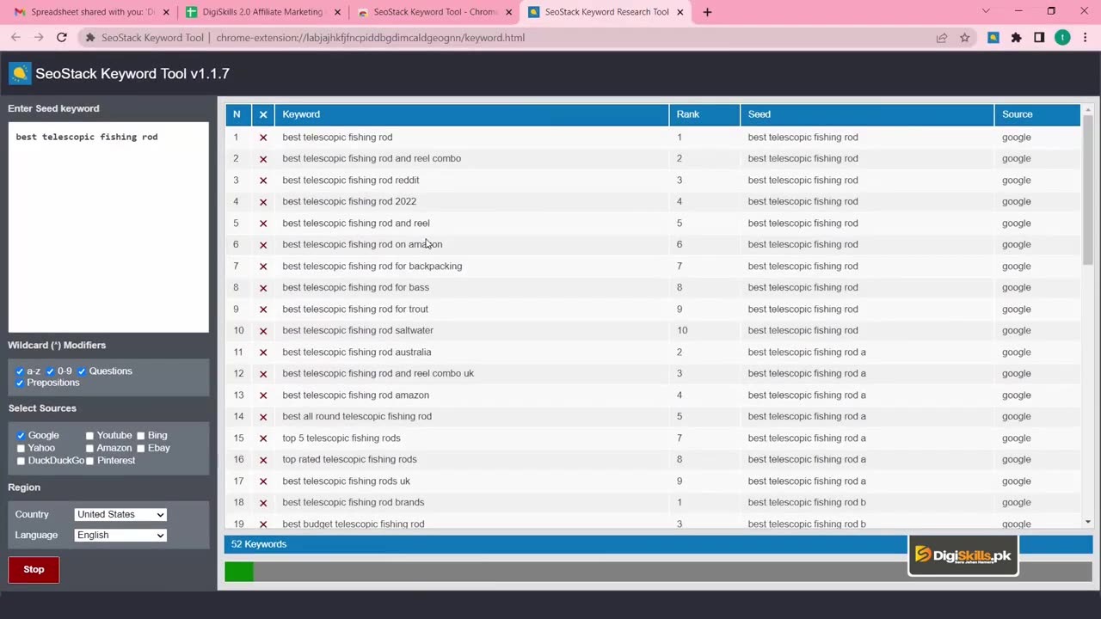The height and width of the screenshot is (619, 1101).
Task: Enable the Amazon source
Action: [x=89, y=449]
